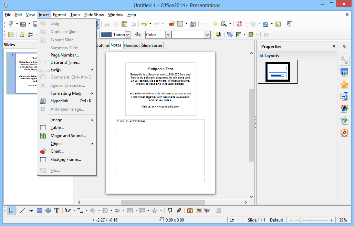Toggle the Points edit mode icon
The width and height of the screenshot is (354, 226).
(x=170, y=210)
